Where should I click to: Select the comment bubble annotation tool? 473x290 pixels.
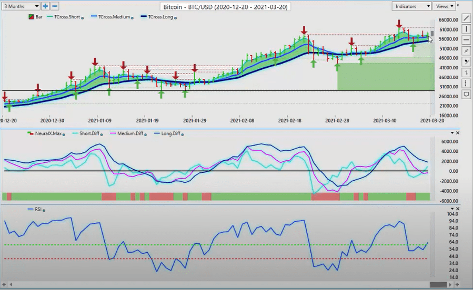point(466,94)
